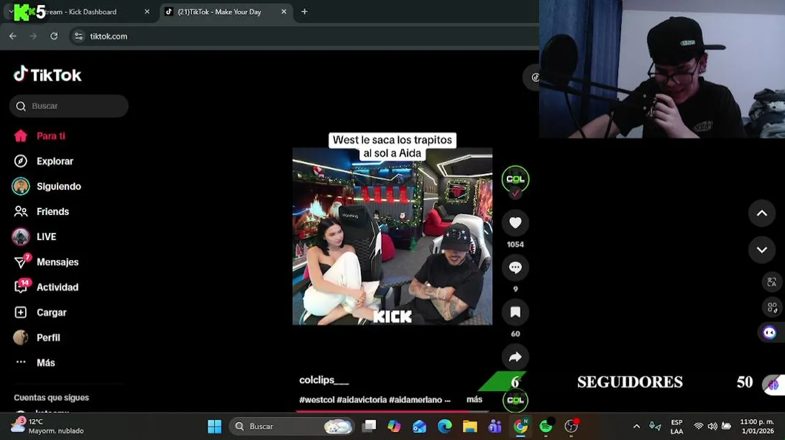Show hidden system tray icons
785x440 pixels.
636,427
